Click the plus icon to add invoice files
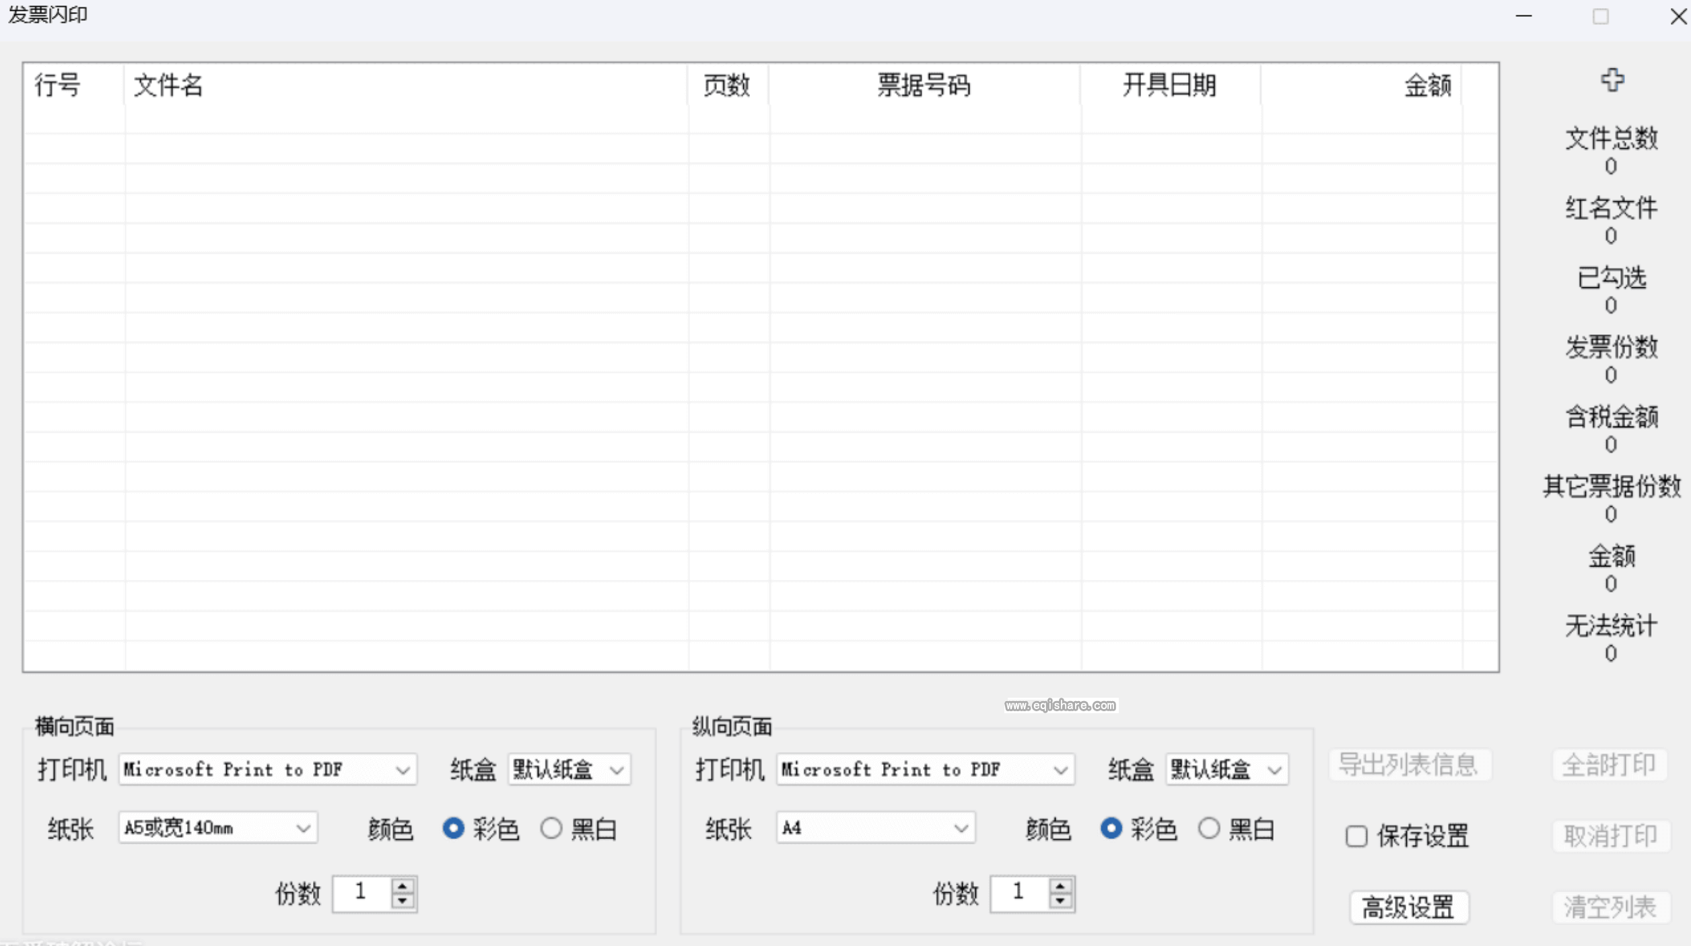 1612,80
